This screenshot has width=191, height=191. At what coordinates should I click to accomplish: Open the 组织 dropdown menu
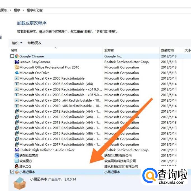(17, 43)
